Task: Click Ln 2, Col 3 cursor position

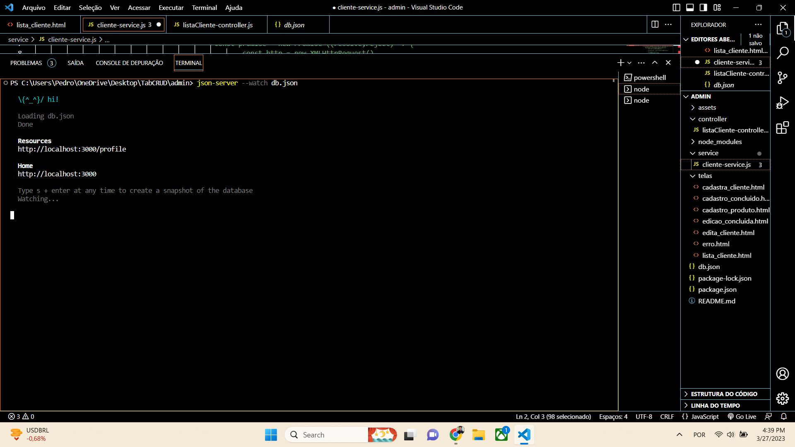Action: point(553,416)
